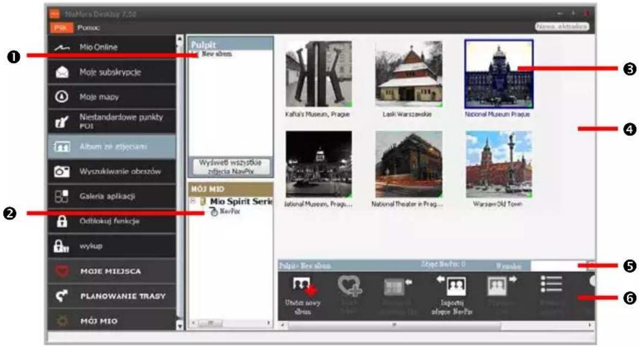Open the Plik menu

point(61,28)
